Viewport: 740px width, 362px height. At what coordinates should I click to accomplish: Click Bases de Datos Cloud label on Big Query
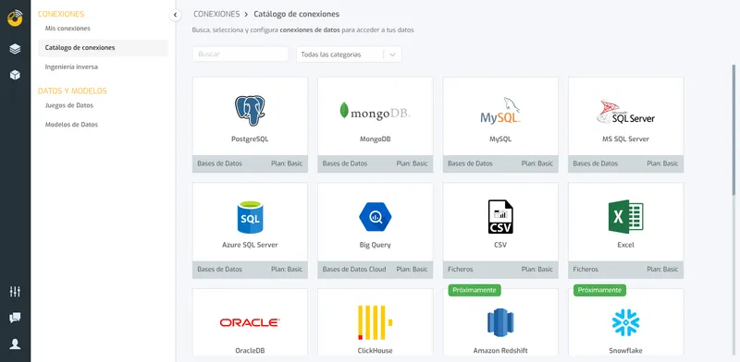[354, 270]
